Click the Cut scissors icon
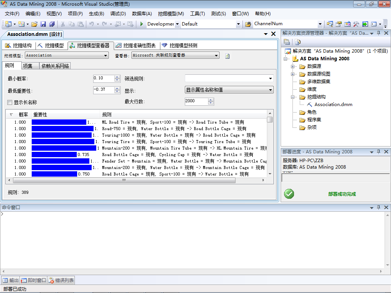This screenshot has height=293, width=391. coord(63,24)
